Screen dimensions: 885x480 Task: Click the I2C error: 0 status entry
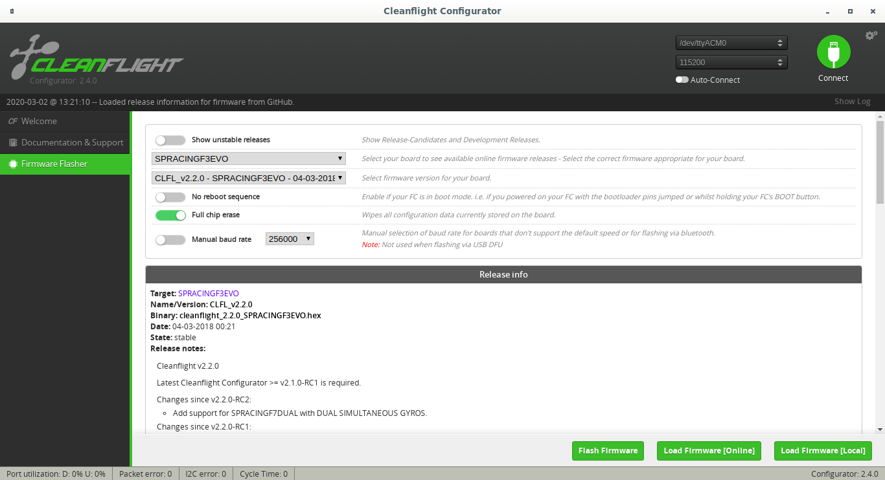(206, 474)
